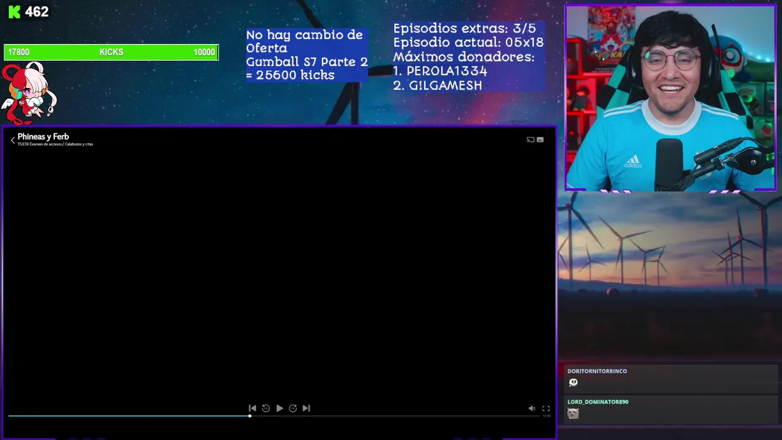Screen dimensions: 782x440
Task: Click the text 'Gumball S7 Parte 2'
Action: click(x=307, y=62)
